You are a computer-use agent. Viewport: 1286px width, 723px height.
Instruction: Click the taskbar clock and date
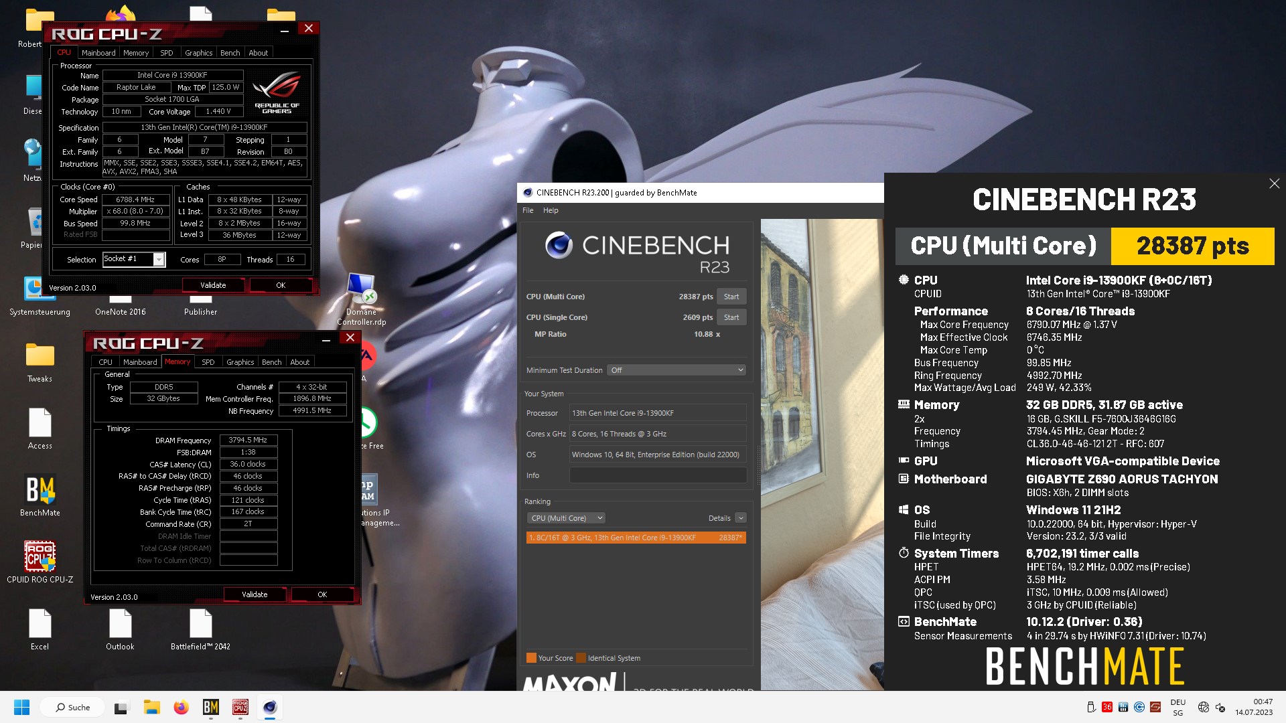(1254, 707)
